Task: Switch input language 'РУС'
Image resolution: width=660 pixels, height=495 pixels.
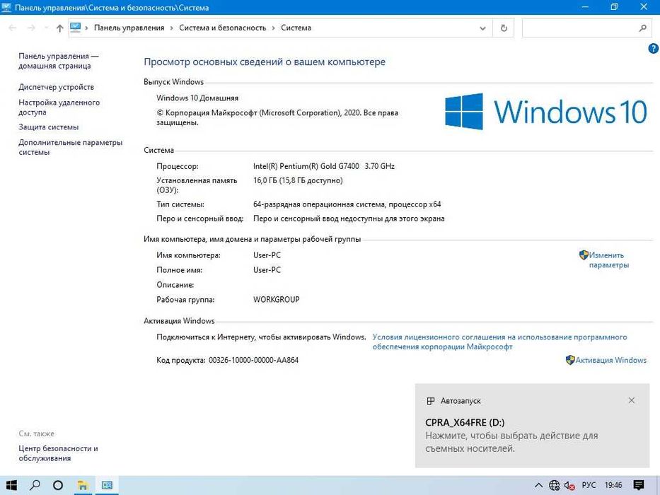Action: tap(589, 485)
